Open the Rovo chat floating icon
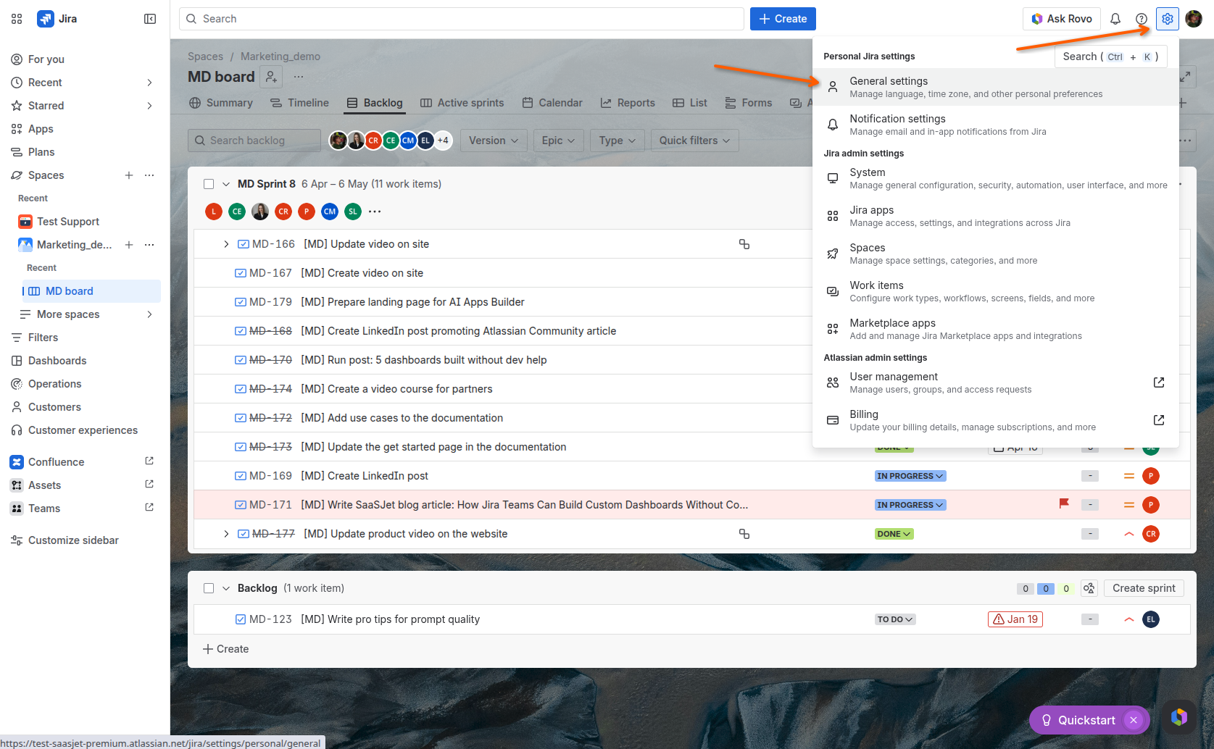The height and width of the screenshot is (749, 1214). 1179,718
